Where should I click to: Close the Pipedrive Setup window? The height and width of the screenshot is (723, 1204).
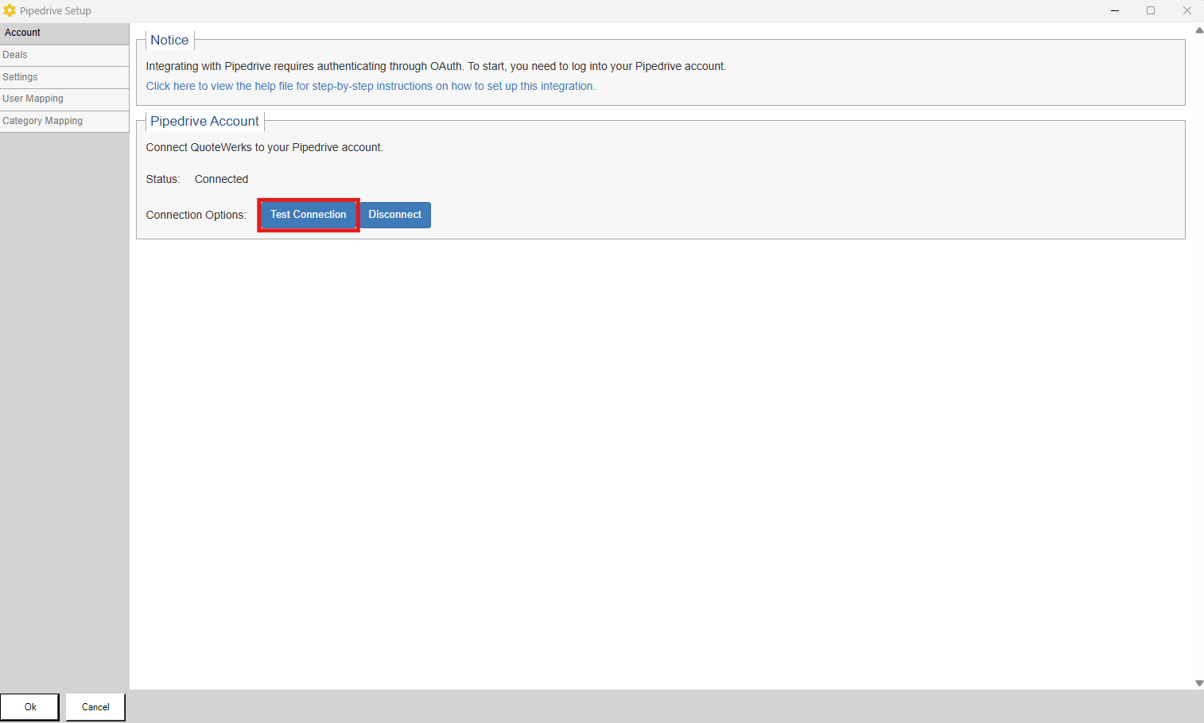click(1187, 10)
